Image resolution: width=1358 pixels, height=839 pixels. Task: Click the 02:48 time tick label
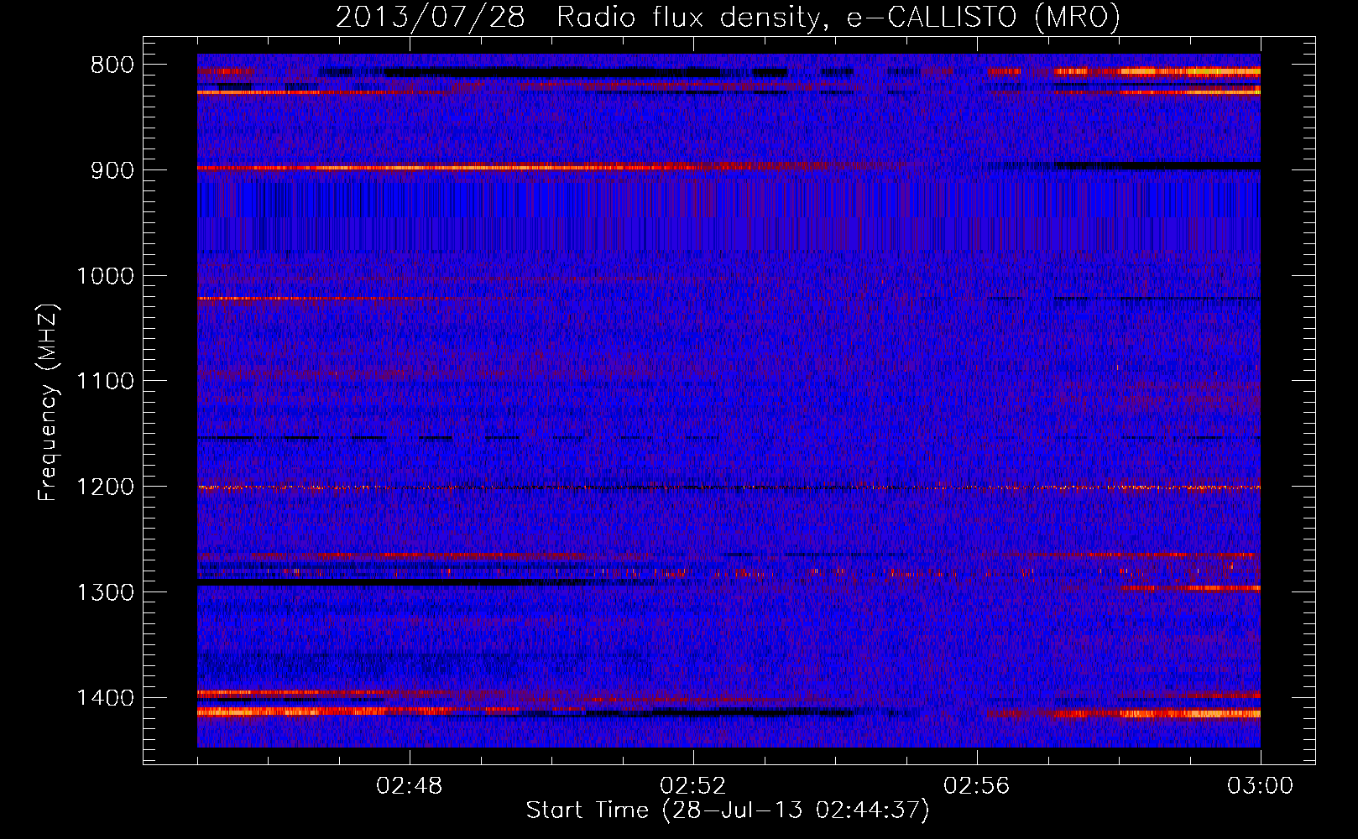(410, 786)
